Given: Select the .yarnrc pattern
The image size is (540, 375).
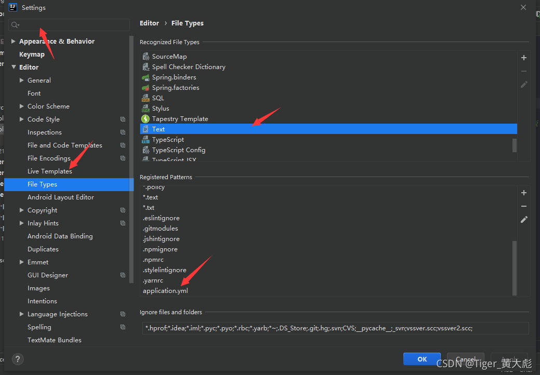Looking at the screenshot, I should (x=153, y=280).
